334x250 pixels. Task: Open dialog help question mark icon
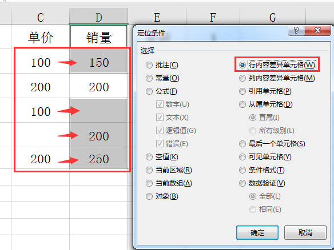click(x=296, y=30)
